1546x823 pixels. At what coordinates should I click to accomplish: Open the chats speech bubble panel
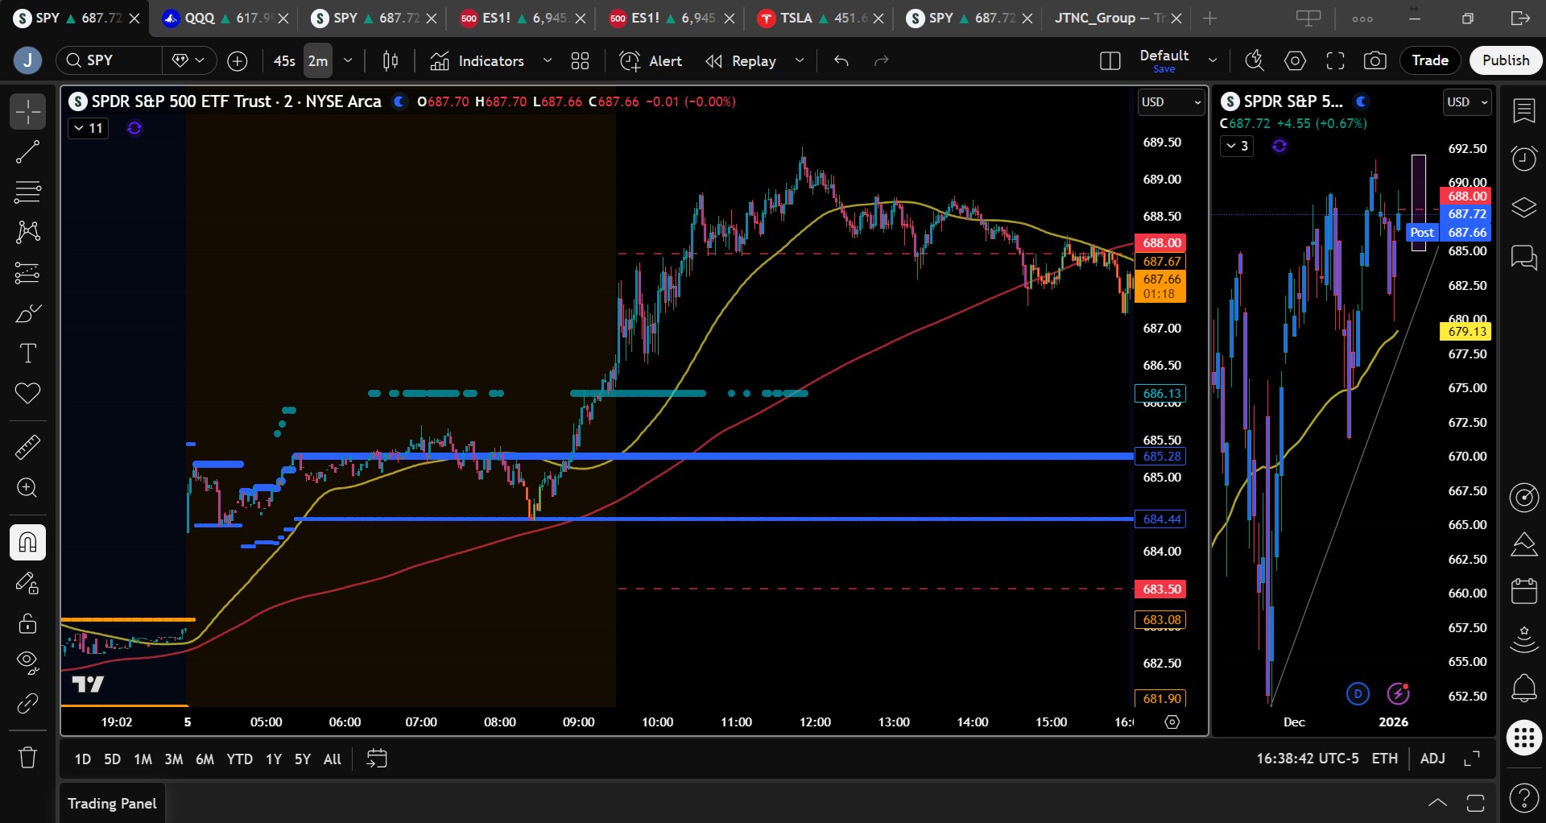1523,258
